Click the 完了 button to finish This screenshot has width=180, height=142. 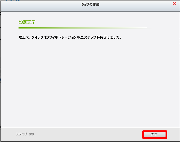tap(155, 134)
